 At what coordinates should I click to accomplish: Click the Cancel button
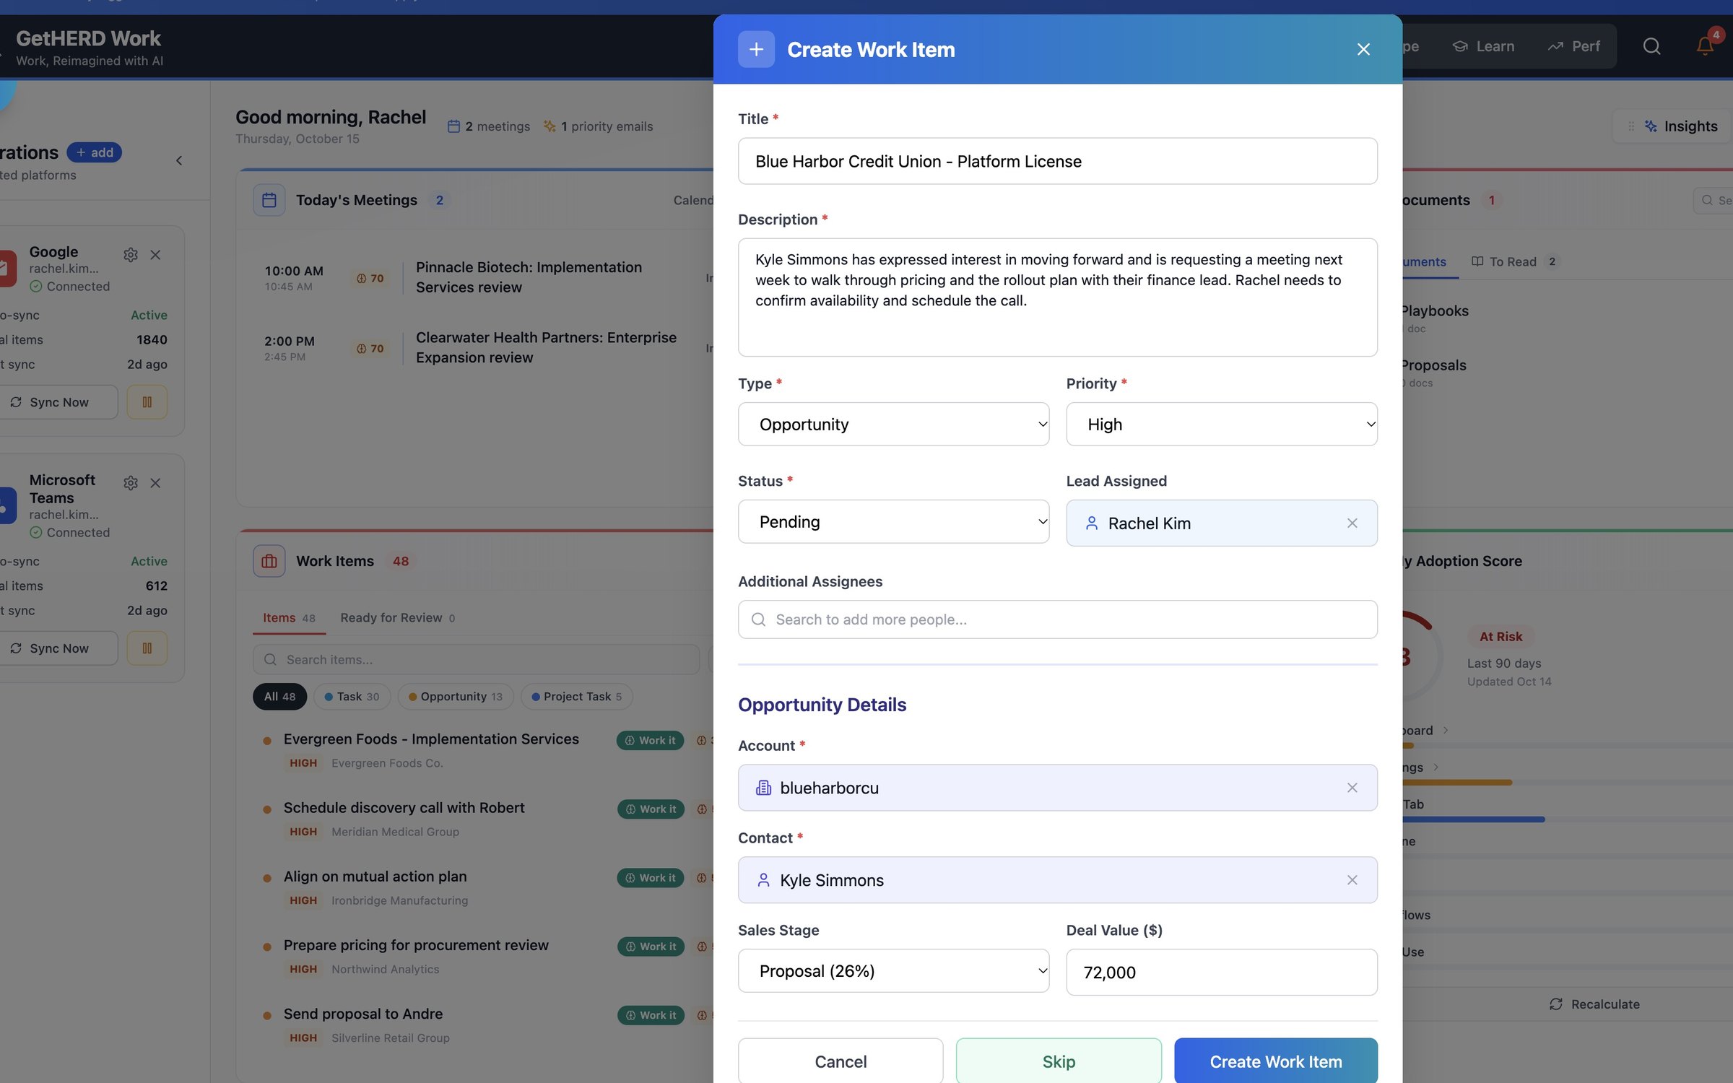click(x=841, y=1061)
